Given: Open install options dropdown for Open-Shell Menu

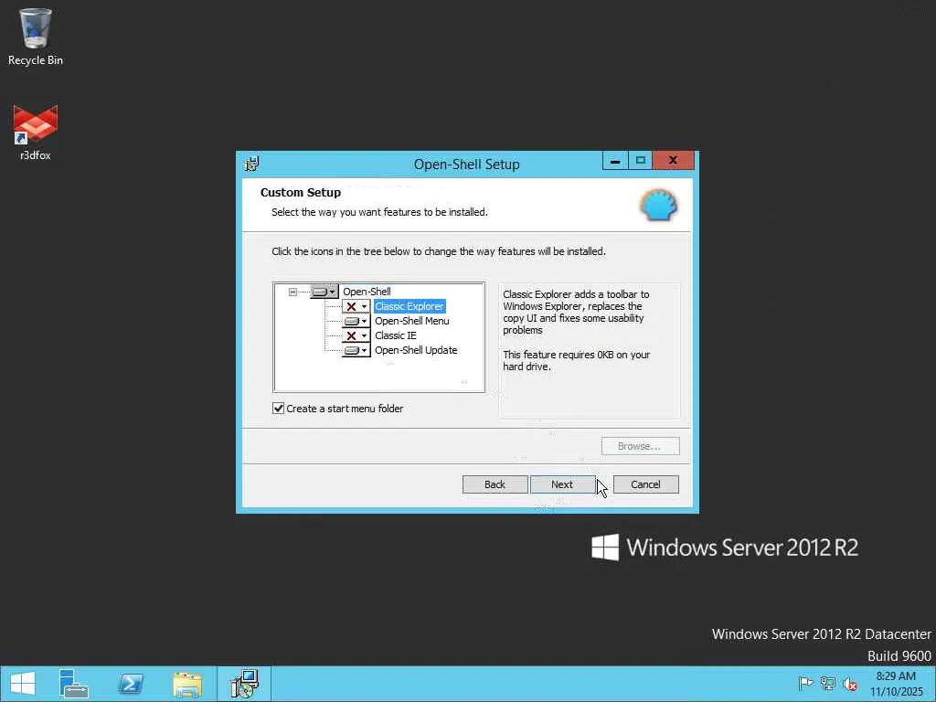Looking at the screenshot, I should [356, 321].
